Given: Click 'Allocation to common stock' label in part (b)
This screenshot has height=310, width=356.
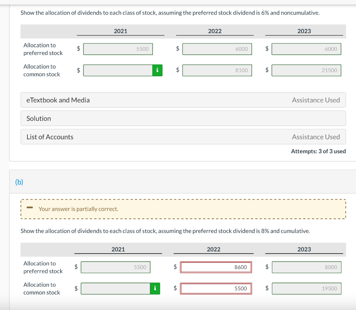Looking at the screenshot, I should 42,288.
